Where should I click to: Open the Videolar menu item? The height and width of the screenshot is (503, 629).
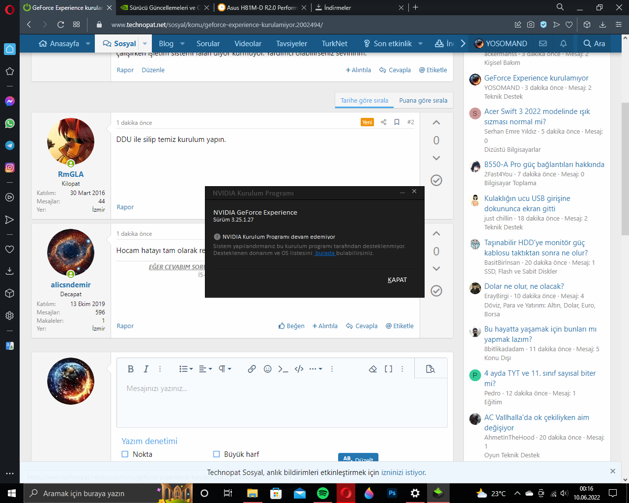(248, 44)
